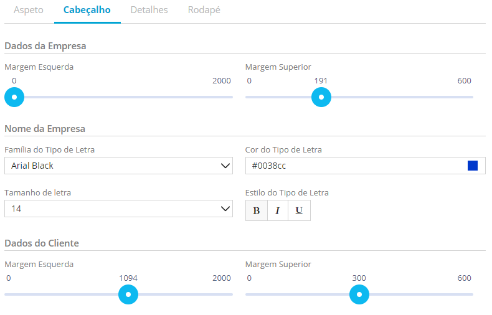Open the Detalhes tab
Image resolution: width=492 pixels, height=315 pixels.
[x=149, y=11]
